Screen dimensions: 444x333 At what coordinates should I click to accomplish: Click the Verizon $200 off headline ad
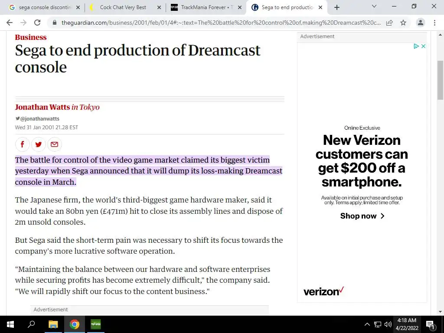(x=362, y=161)
